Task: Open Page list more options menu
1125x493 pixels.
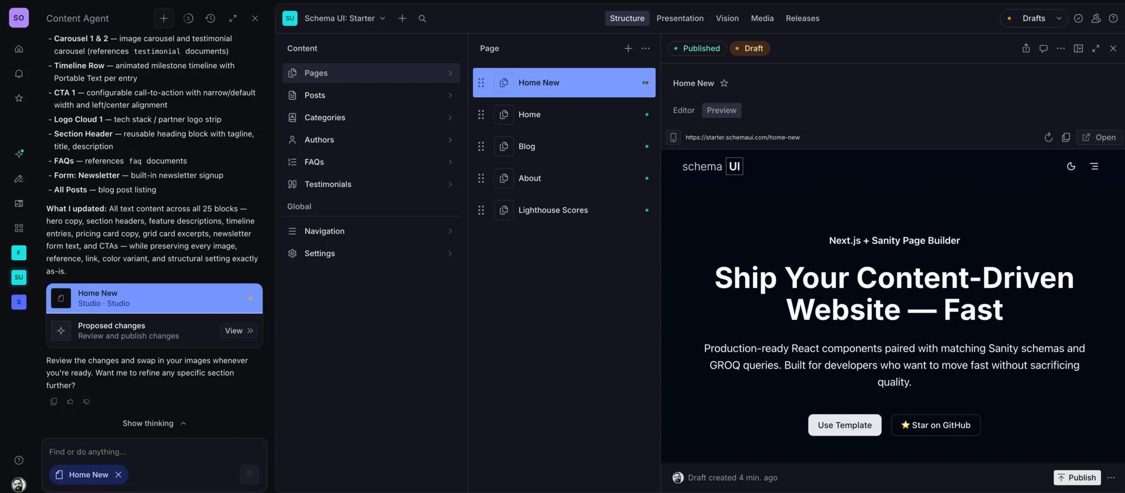Action: coord(646,48)
